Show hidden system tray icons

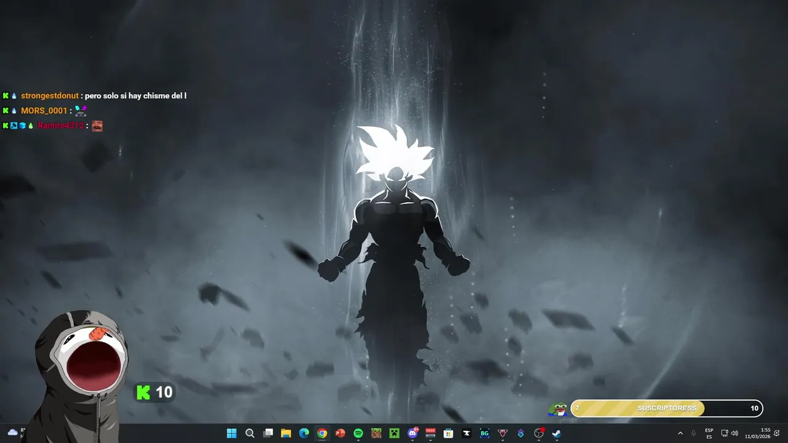[x=680, y=433]
